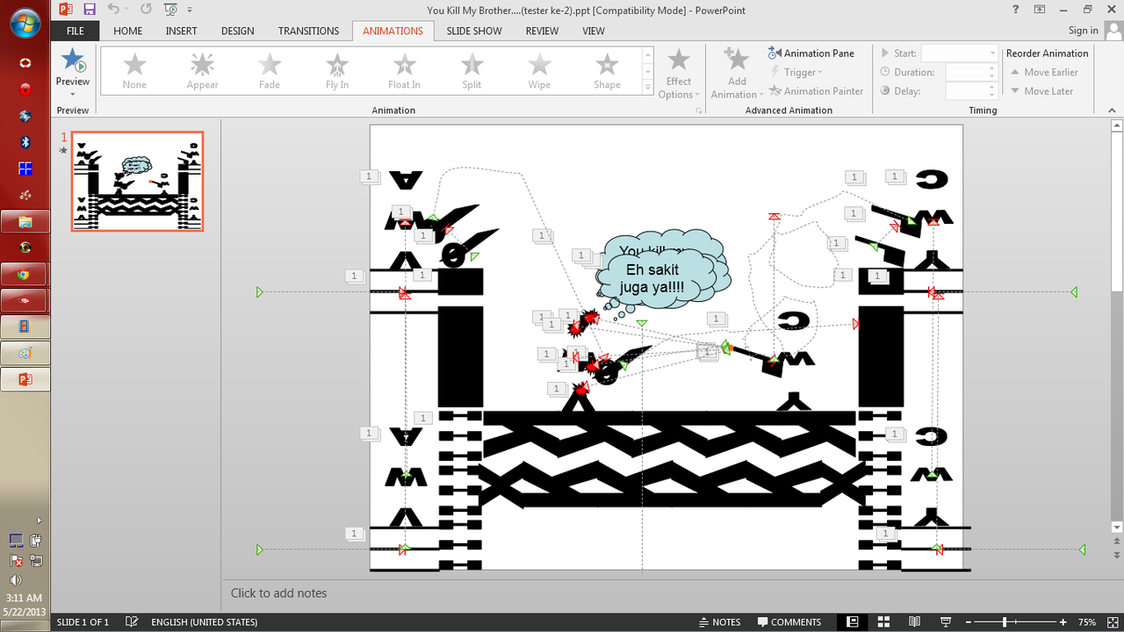Click the PowerPoint taskbar button
This screenshot has width=1124, height=632.
click(x=25, y=379)
